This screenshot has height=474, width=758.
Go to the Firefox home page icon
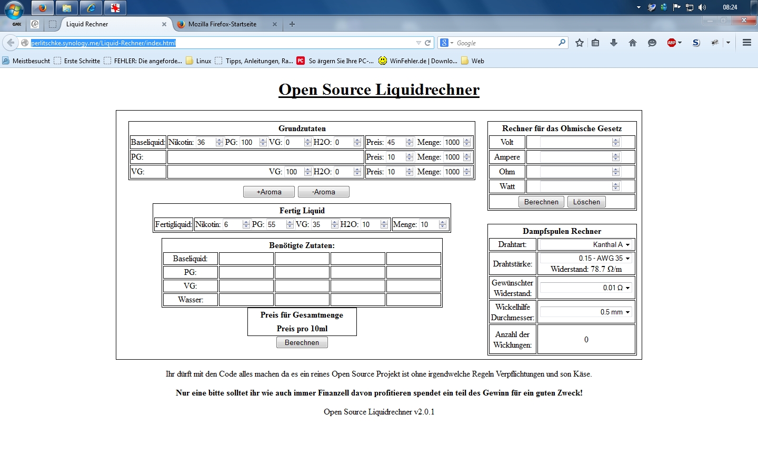click(x=633, y=43)
